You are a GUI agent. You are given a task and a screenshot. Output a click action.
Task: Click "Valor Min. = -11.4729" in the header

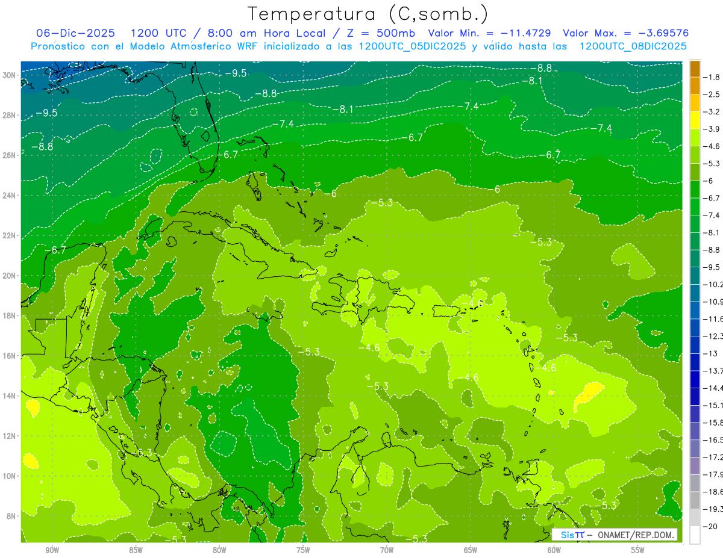click(x=489, y=33)
